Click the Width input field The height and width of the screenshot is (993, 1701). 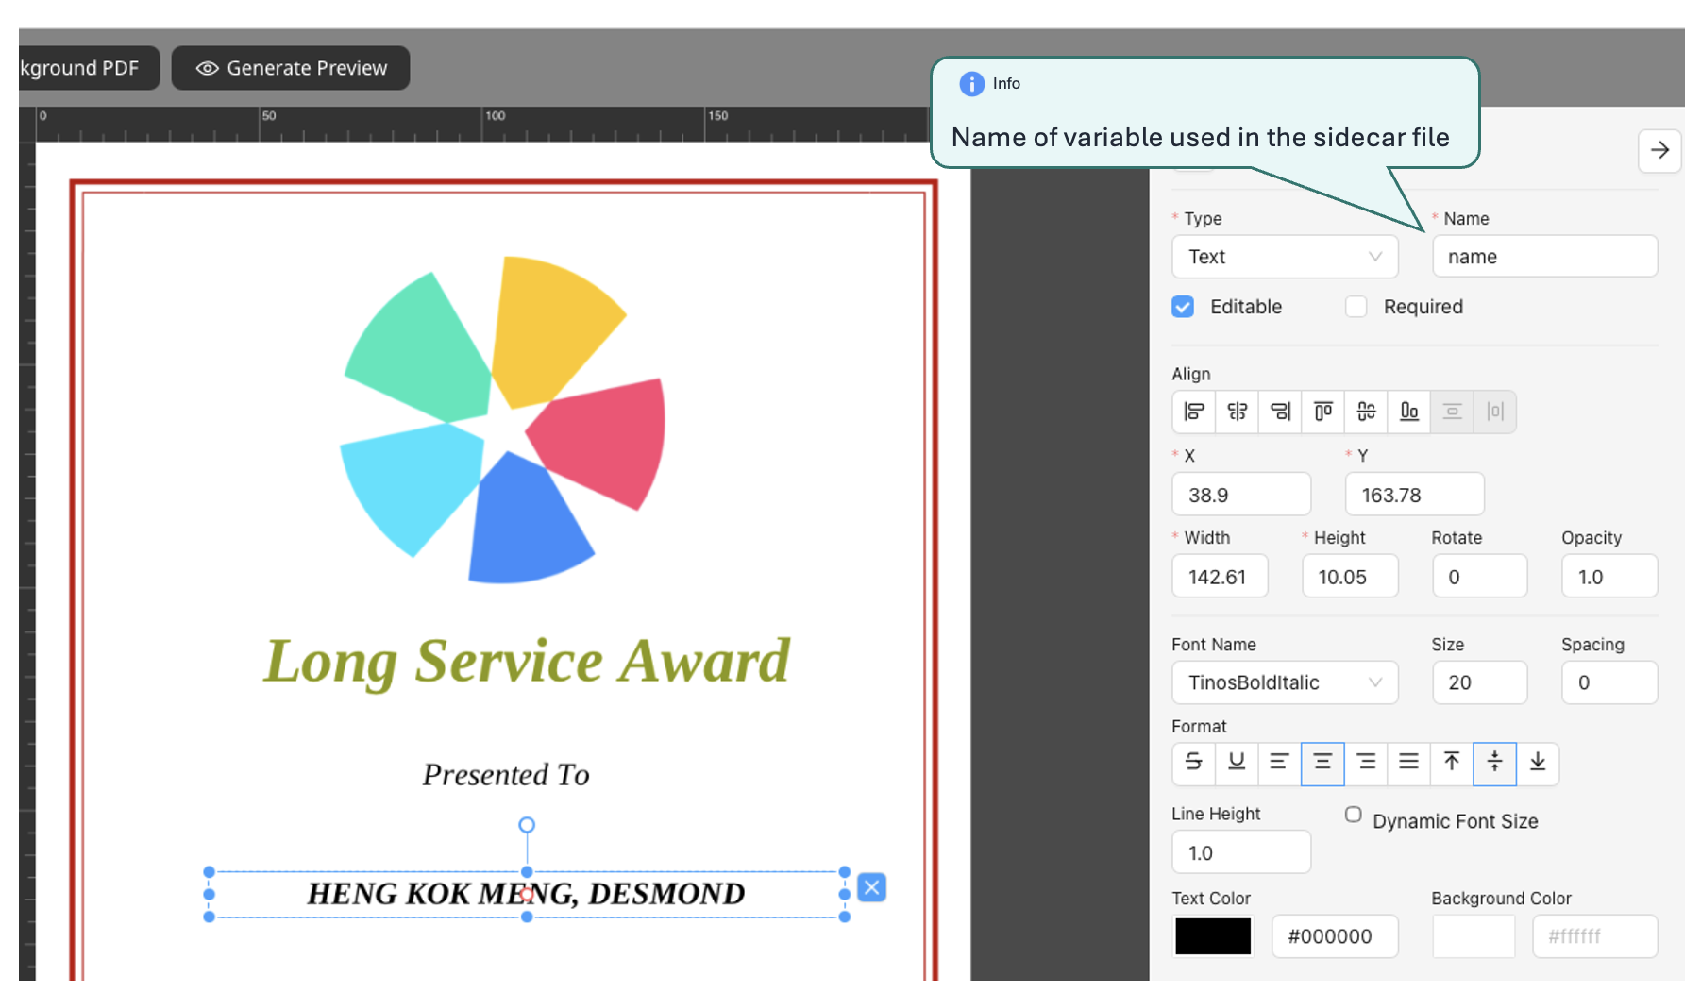tap(1220, 577)
